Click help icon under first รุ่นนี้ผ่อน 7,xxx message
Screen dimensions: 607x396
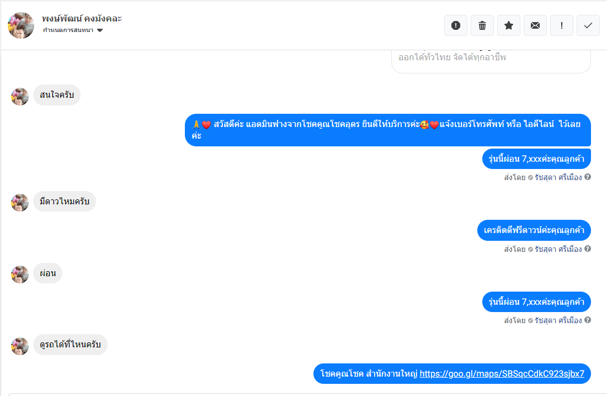[588, 177]
